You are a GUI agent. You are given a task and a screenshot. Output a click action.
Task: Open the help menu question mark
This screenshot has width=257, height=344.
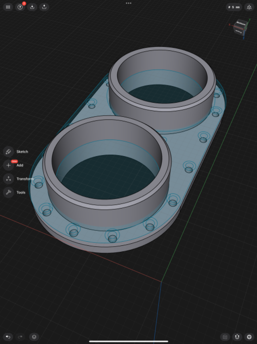(x=20, y=7)
